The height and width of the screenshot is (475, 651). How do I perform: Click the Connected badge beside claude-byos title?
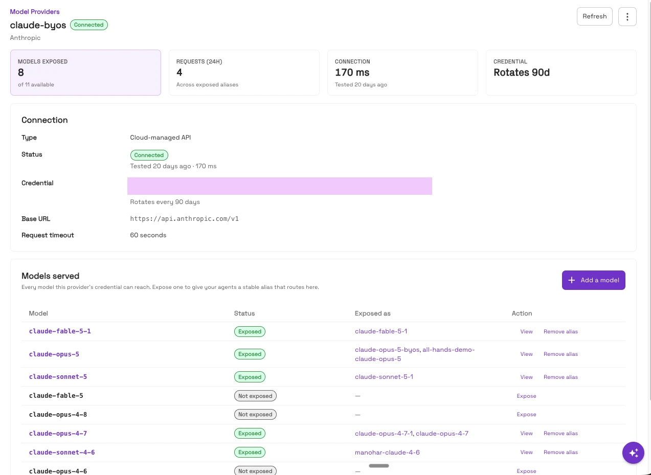pos(89,25)
